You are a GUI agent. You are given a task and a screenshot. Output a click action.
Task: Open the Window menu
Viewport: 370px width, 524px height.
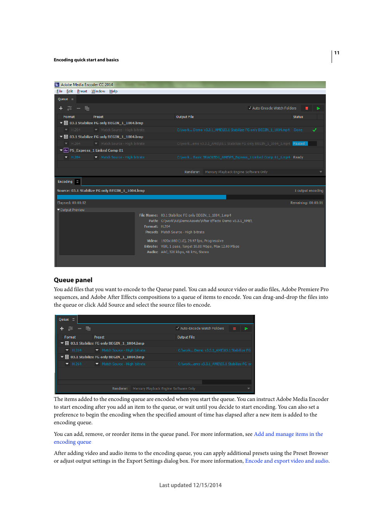(x=98, y=91)
